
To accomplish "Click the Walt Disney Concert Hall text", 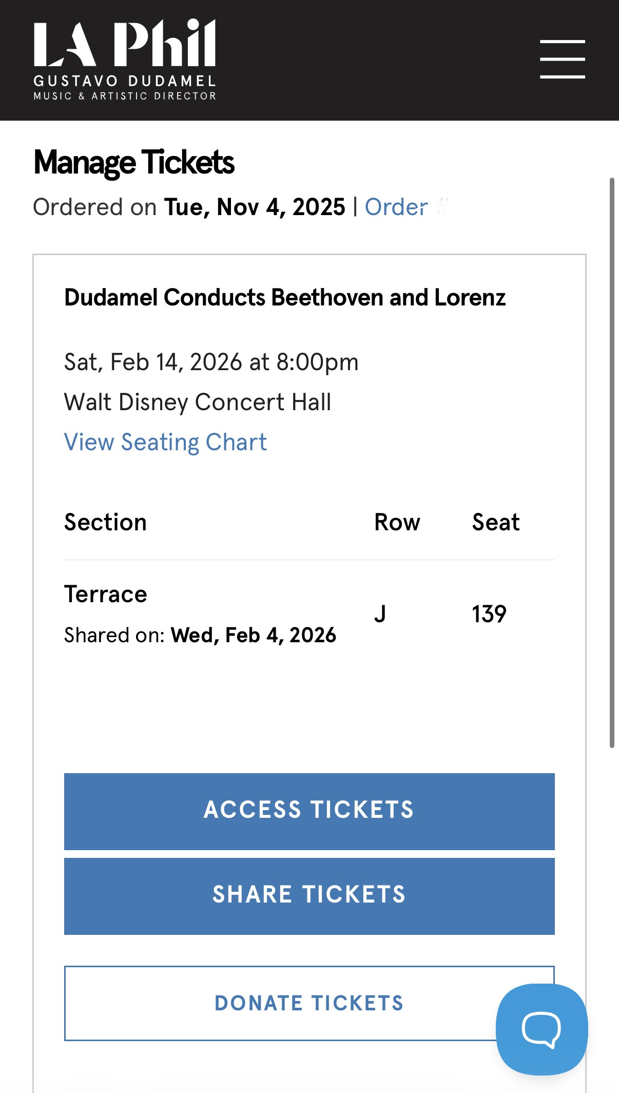I will 198,402.
